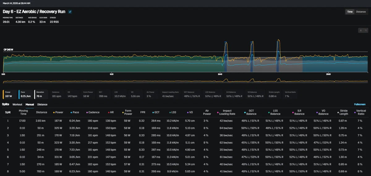The height and width of the screenshot is (176, 371).
Task: Click the scissors crop icon above chart
Action: coord(361,30)
